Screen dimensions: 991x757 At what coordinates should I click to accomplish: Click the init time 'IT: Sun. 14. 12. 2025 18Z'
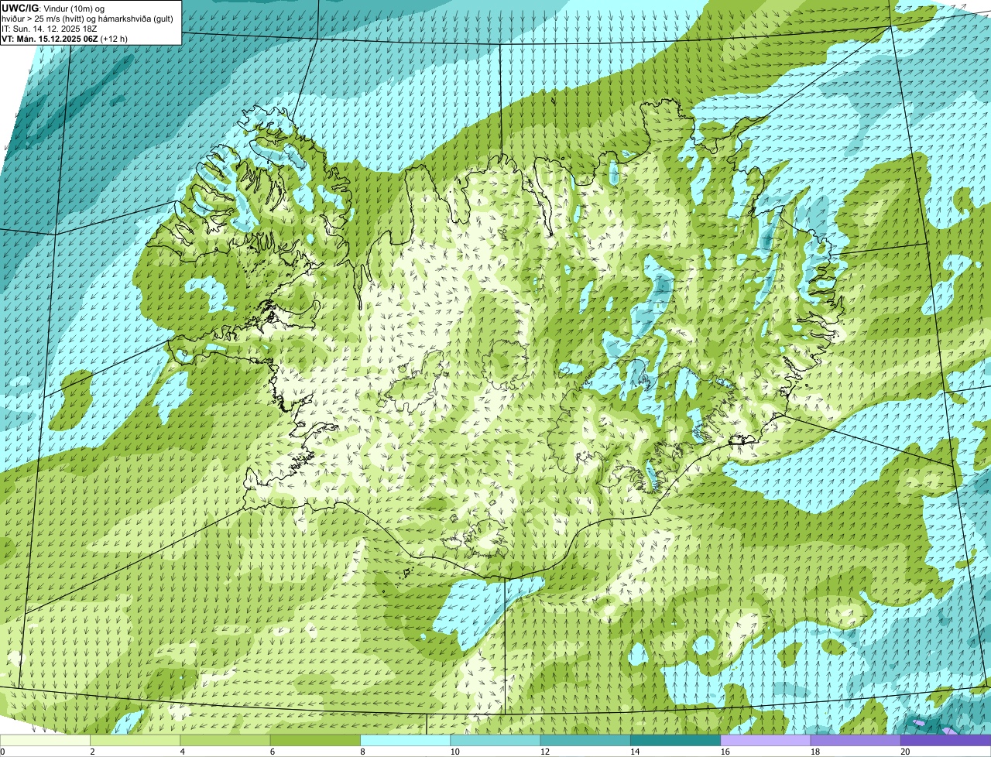(x=50, y=29)
